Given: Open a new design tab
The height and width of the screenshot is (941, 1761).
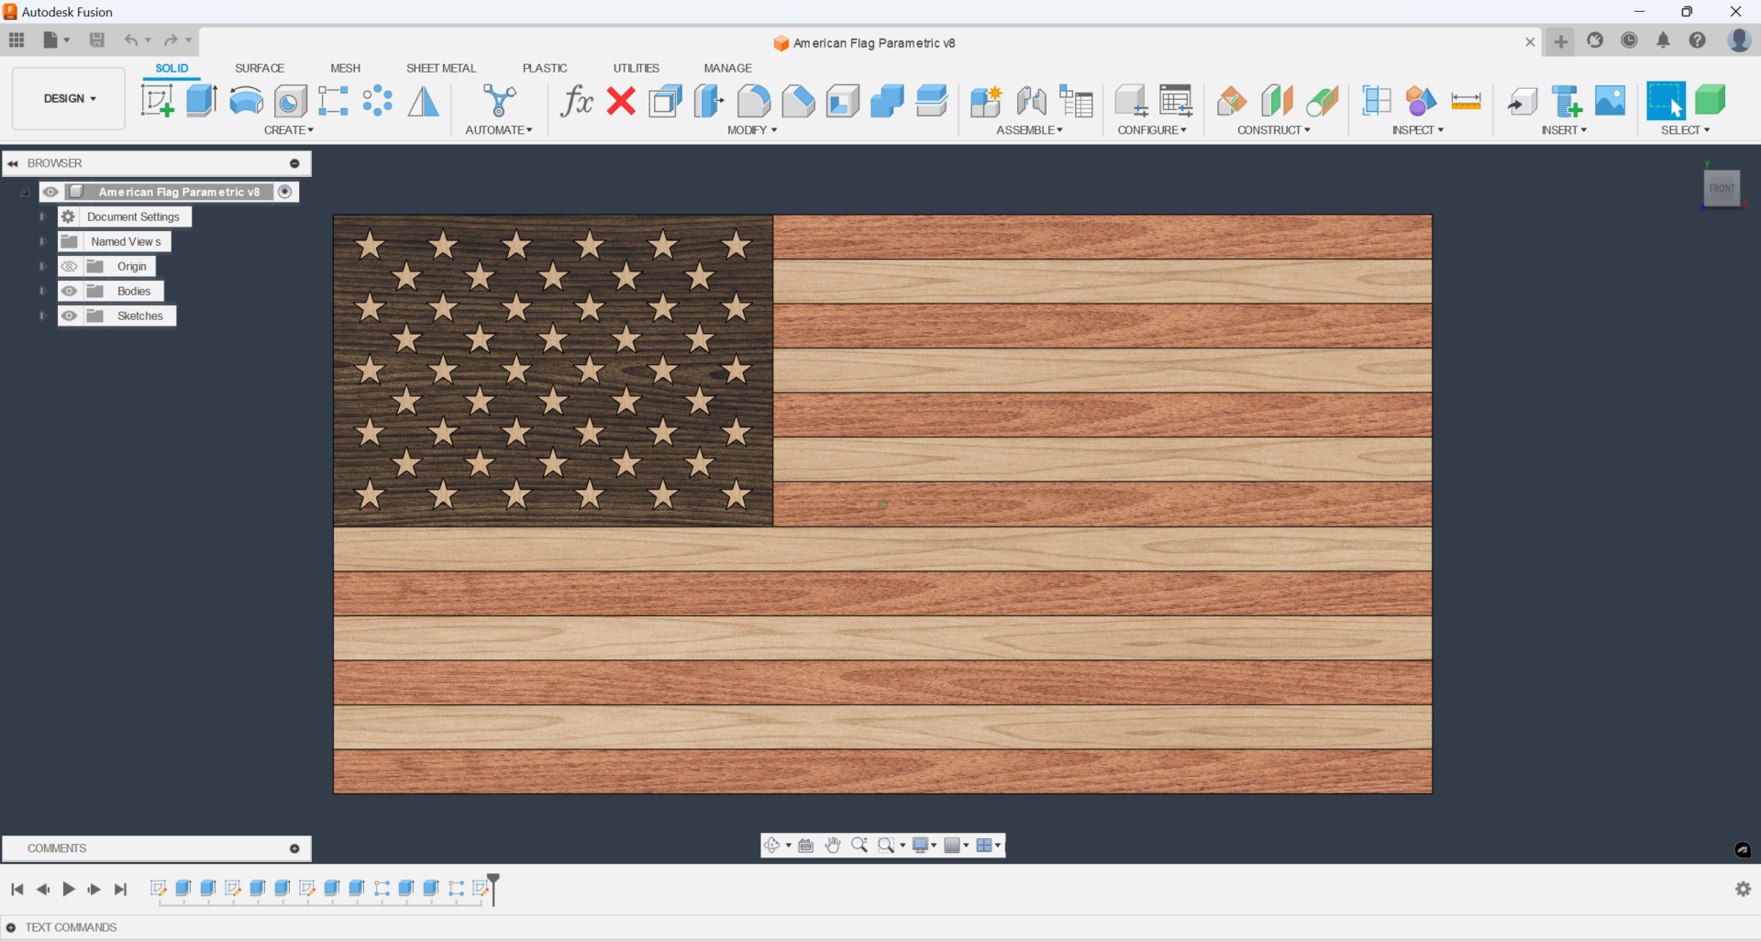Looking at the screenshot, I should (x=1560, y=41).
